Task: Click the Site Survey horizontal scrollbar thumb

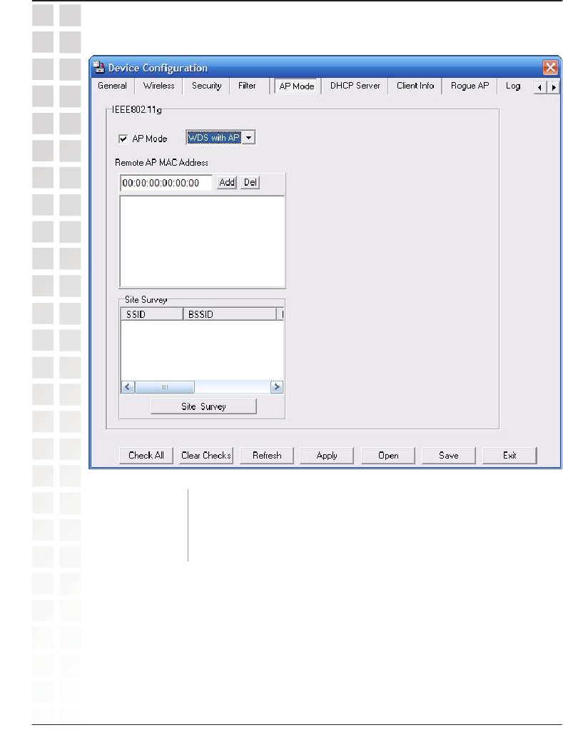Action: [164, 386]
